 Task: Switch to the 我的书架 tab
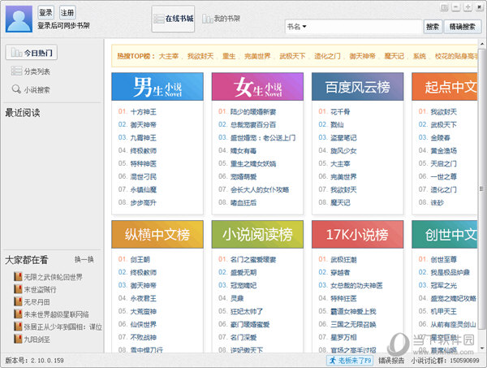(221, 19)
